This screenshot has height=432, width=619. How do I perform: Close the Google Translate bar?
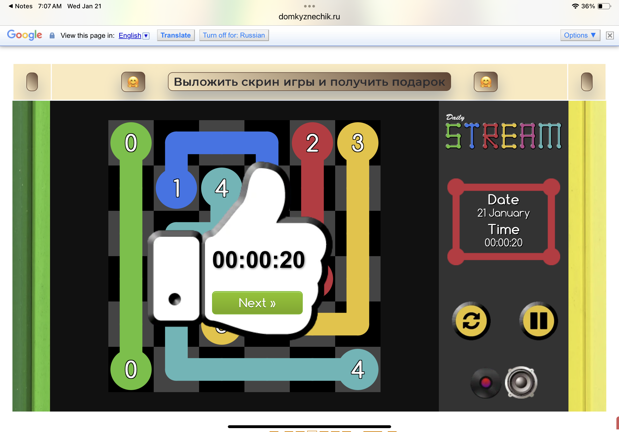tap(610, 35)
